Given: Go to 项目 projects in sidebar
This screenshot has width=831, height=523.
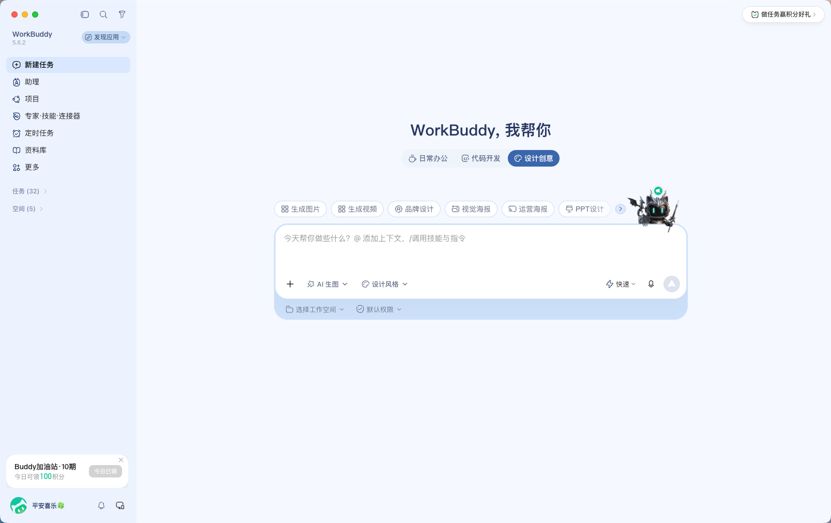Looking at the screenshot, I should [x=68, y=99].
